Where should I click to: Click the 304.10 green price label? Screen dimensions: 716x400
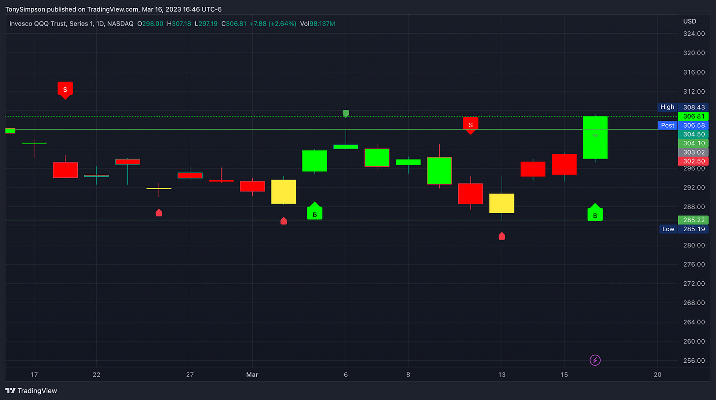click(x=693, y=143)
